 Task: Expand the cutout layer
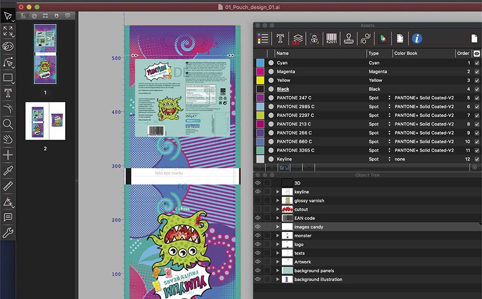click(278, 209)
